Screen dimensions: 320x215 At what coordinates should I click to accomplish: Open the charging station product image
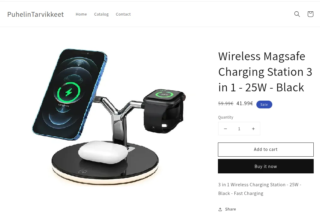point(109,117)
